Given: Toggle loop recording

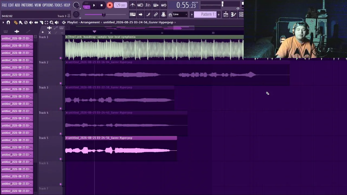Looking at the screenshot, I should coord(164,5).
